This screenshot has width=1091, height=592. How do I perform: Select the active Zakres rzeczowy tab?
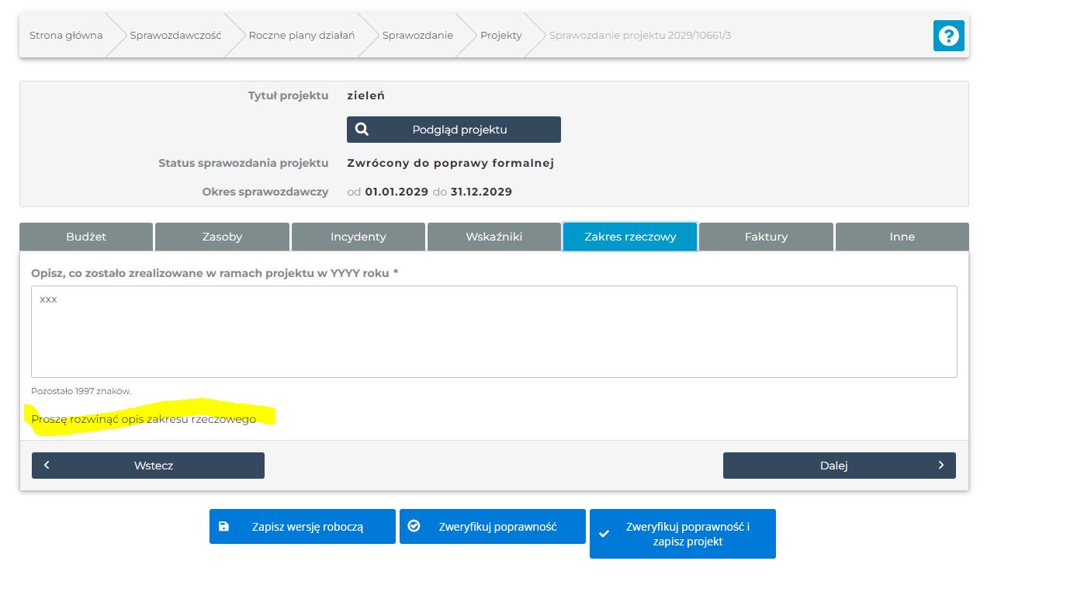pos(630,237)
